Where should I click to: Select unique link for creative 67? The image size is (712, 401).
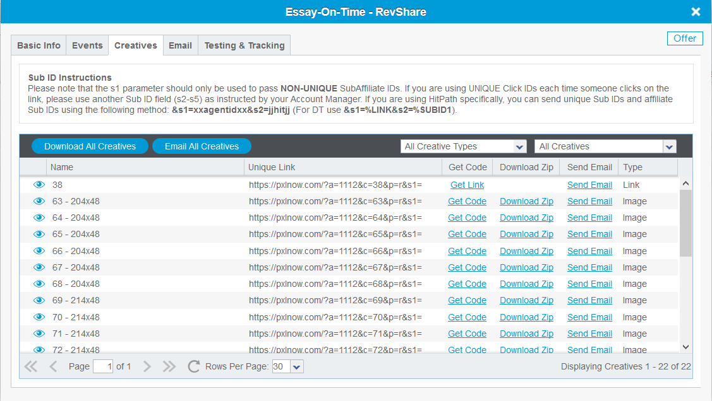[335, 267]
